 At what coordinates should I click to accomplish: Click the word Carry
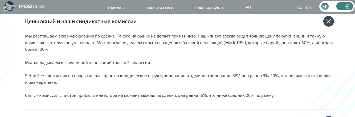30,95
